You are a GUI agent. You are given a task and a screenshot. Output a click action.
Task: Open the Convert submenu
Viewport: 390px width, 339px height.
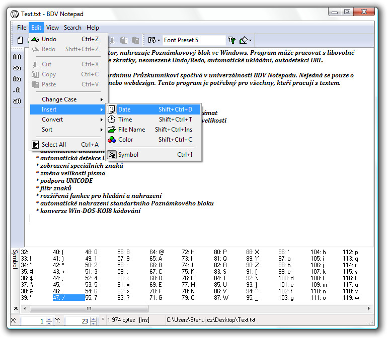point(68,120)
